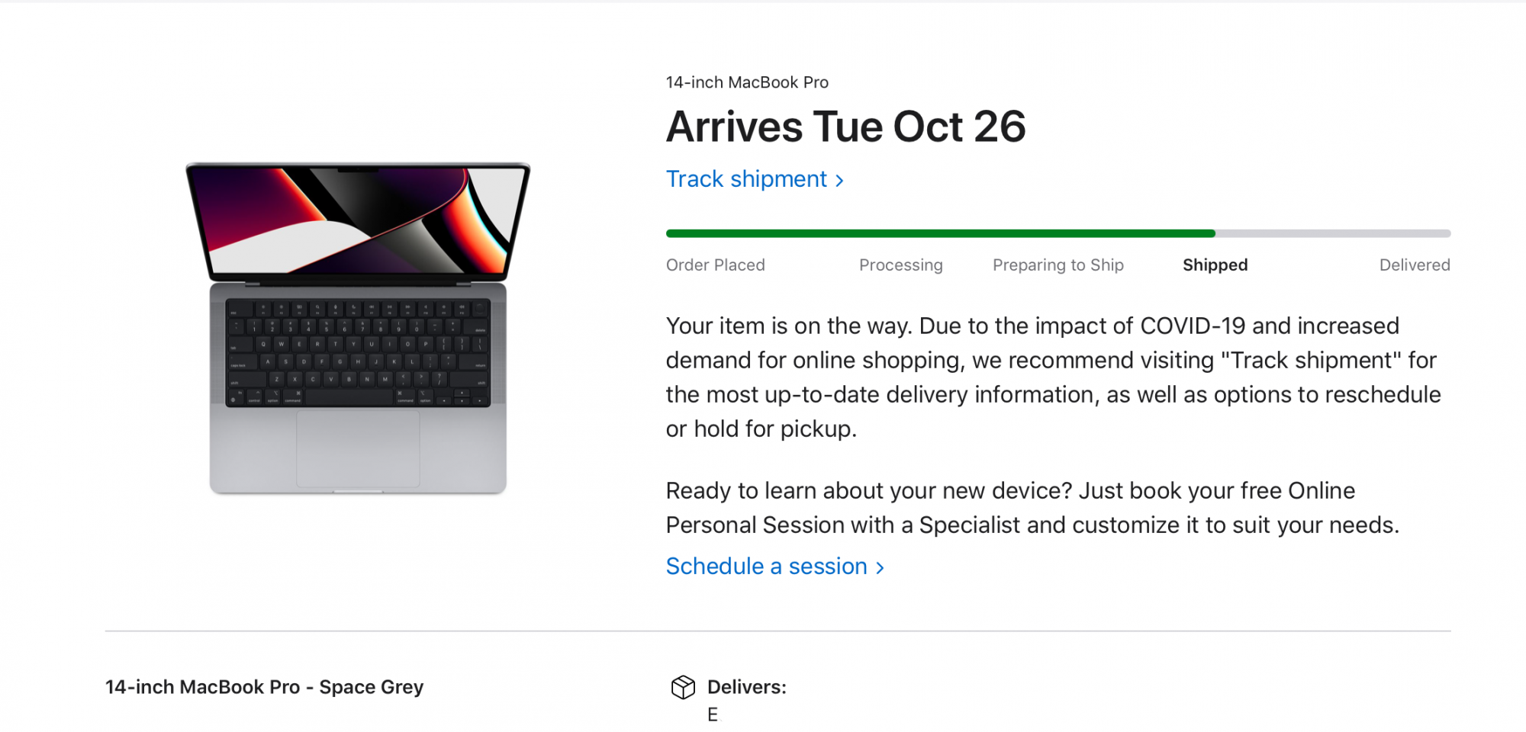Select the bold Shipped status step
Image resolution: width=1526 pixels, height=732 pixels.
click(1215, 265)
